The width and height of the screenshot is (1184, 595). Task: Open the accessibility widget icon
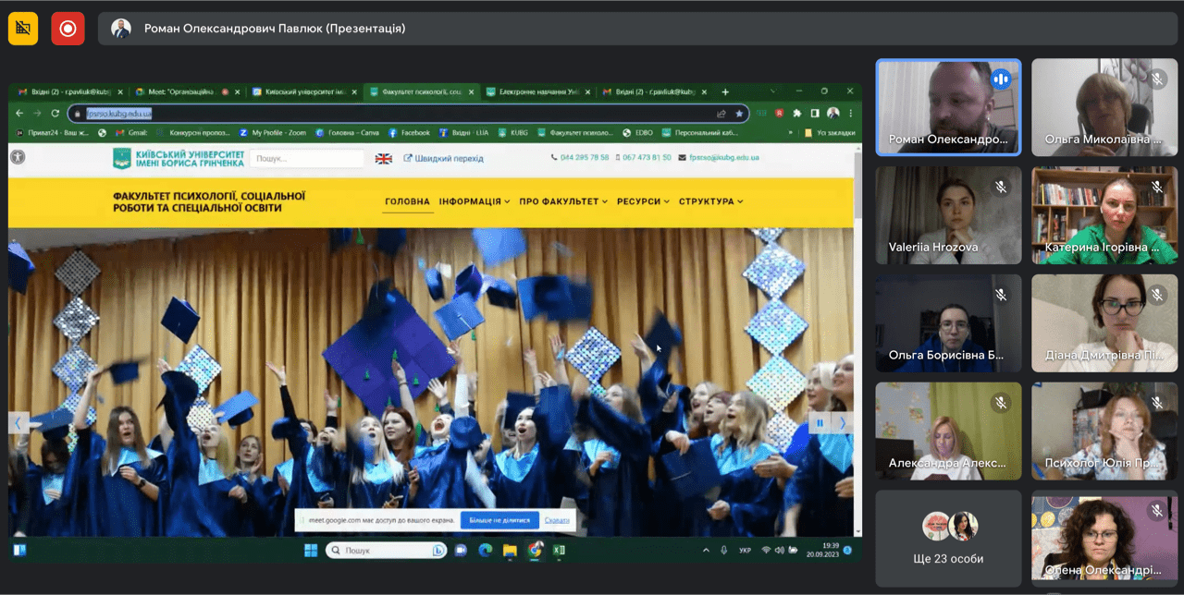pyautogui.click(x=18, y=157)
